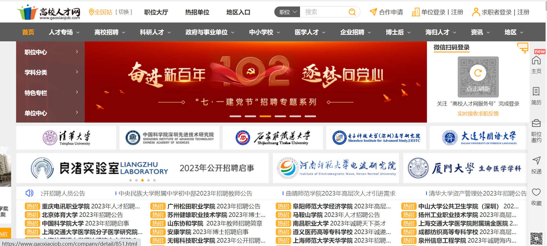Viewport: 547px width, 246px height.
Task: Open 马鞍山学院 2023年人才招聘公告 listing
Action: coord(336,215)
